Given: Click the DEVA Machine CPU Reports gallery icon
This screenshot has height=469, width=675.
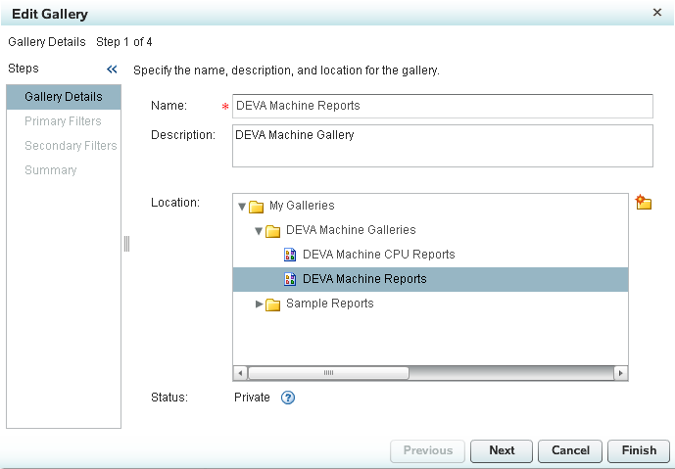Looking at the screenshot, I should [x=290, y=255].
